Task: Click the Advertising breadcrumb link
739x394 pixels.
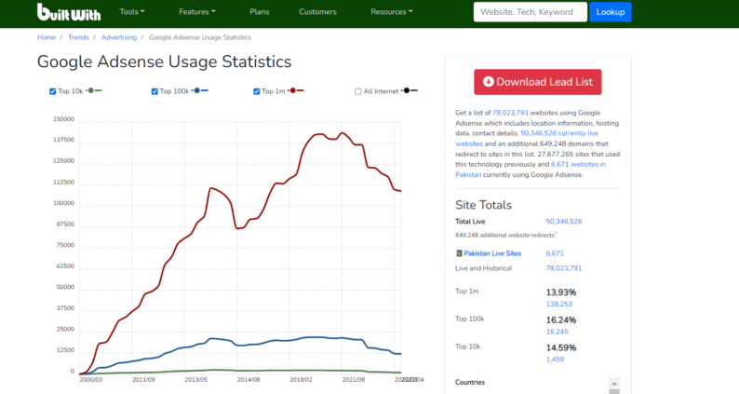Action: click(119, 37)
